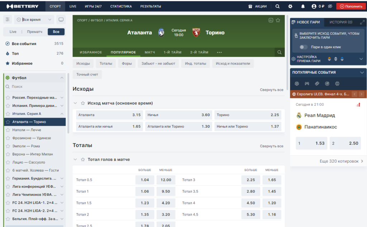
Task: Open РЕЗУЛЬТАТЫ top menu item
Action: click(x=151, y=6)
